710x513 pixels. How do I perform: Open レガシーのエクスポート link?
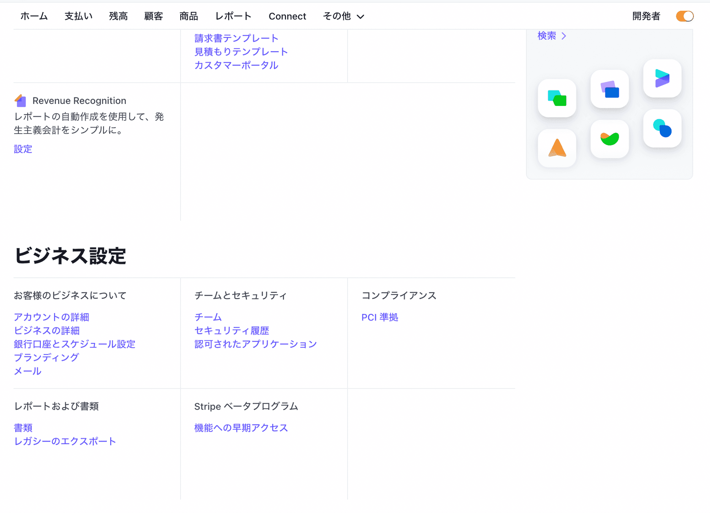pos(65,441)
